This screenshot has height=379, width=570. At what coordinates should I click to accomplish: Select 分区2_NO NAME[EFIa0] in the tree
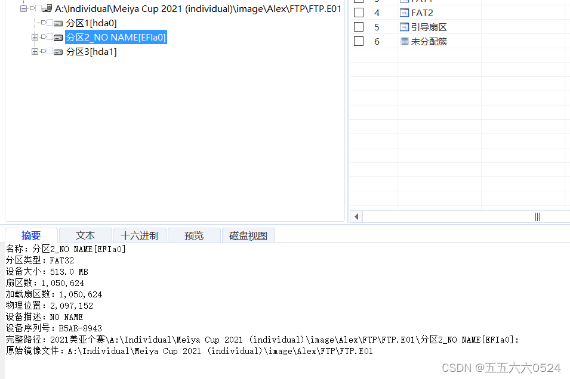click(116, 38)
